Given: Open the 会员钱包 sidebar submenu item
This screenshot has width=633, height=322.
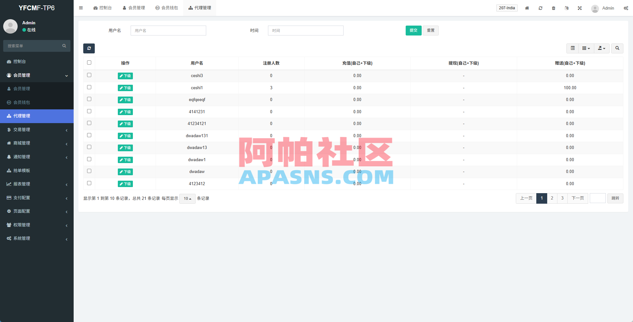Looking at the screenshot, I should pos(37,102).
